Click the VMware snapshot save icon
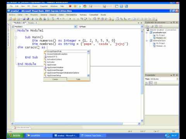Viewport: 186px width, 139px height. click(x=91, y=6)
